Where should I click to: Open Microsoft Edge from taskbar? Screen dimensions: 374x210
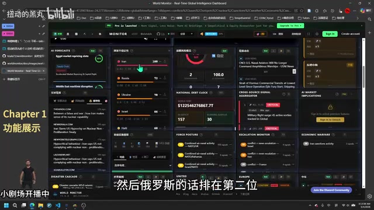pyautogui.click(x=32, y=205)
